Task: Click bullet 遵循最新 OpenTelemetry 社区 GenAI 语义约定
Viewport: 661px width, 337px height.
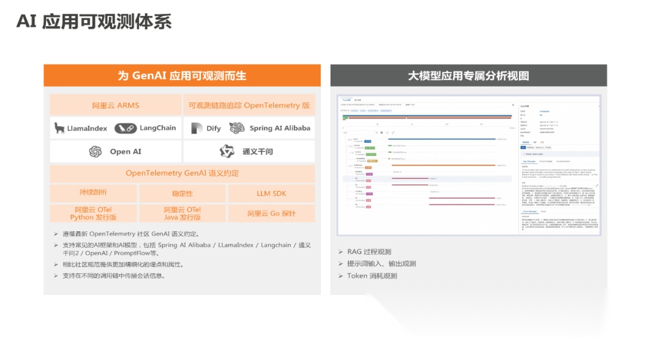Action: 131,234
